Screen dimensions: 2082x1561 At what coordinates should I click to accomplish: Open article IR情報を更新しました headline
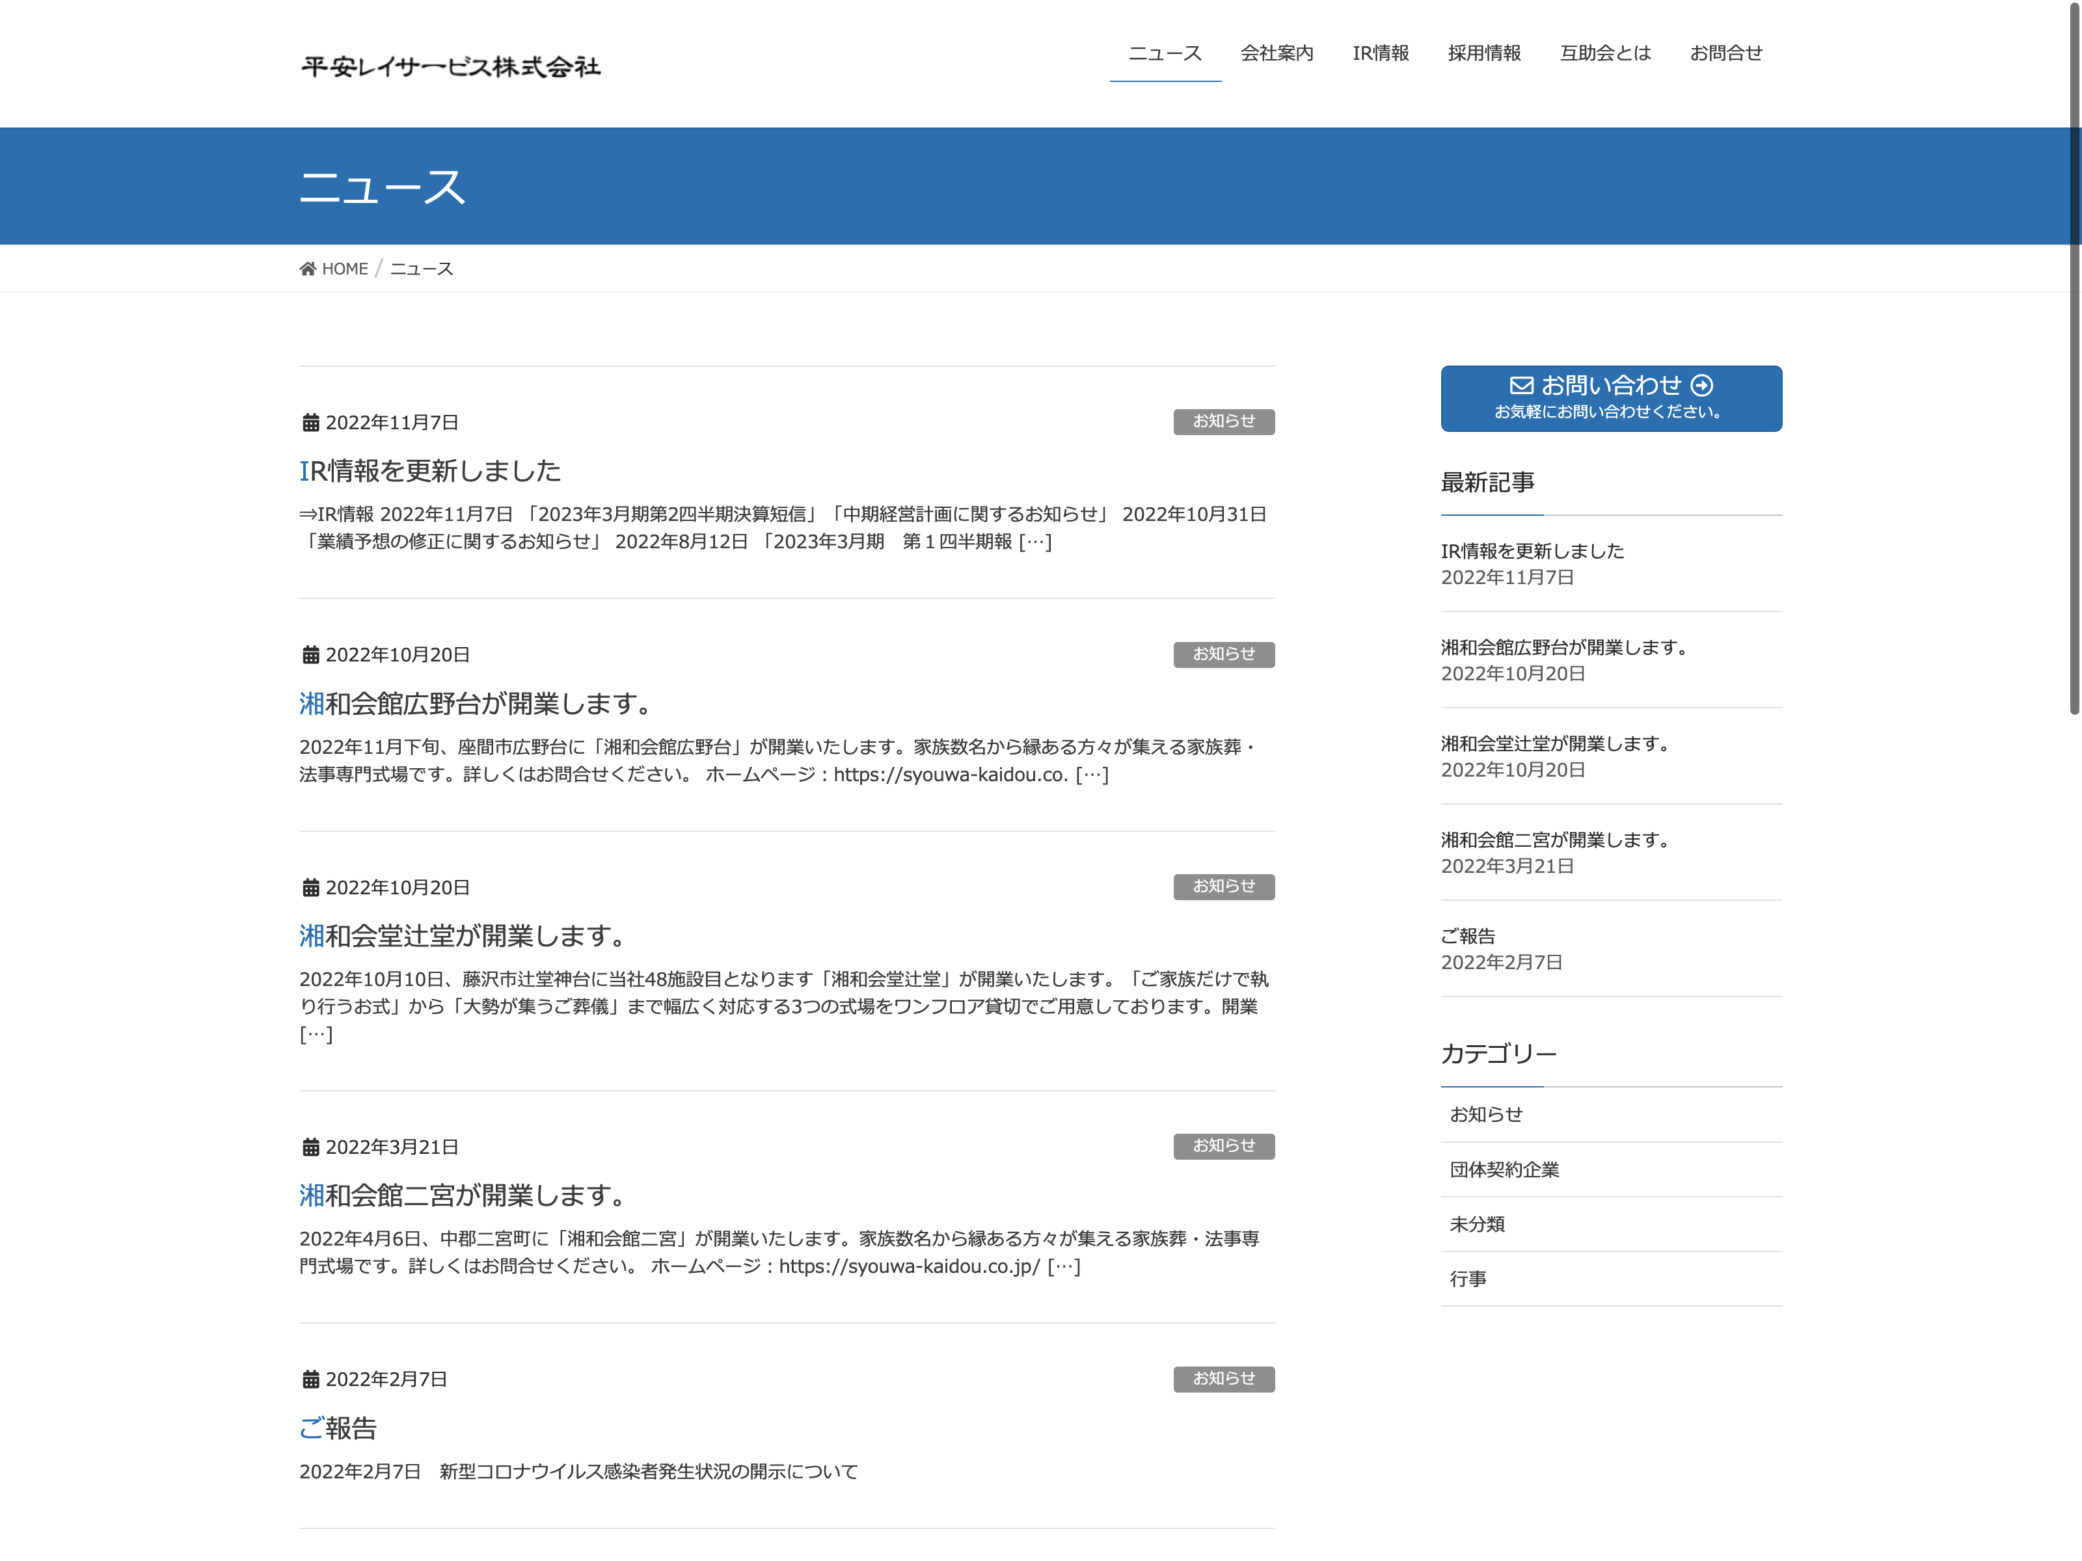tap(430, 470)
